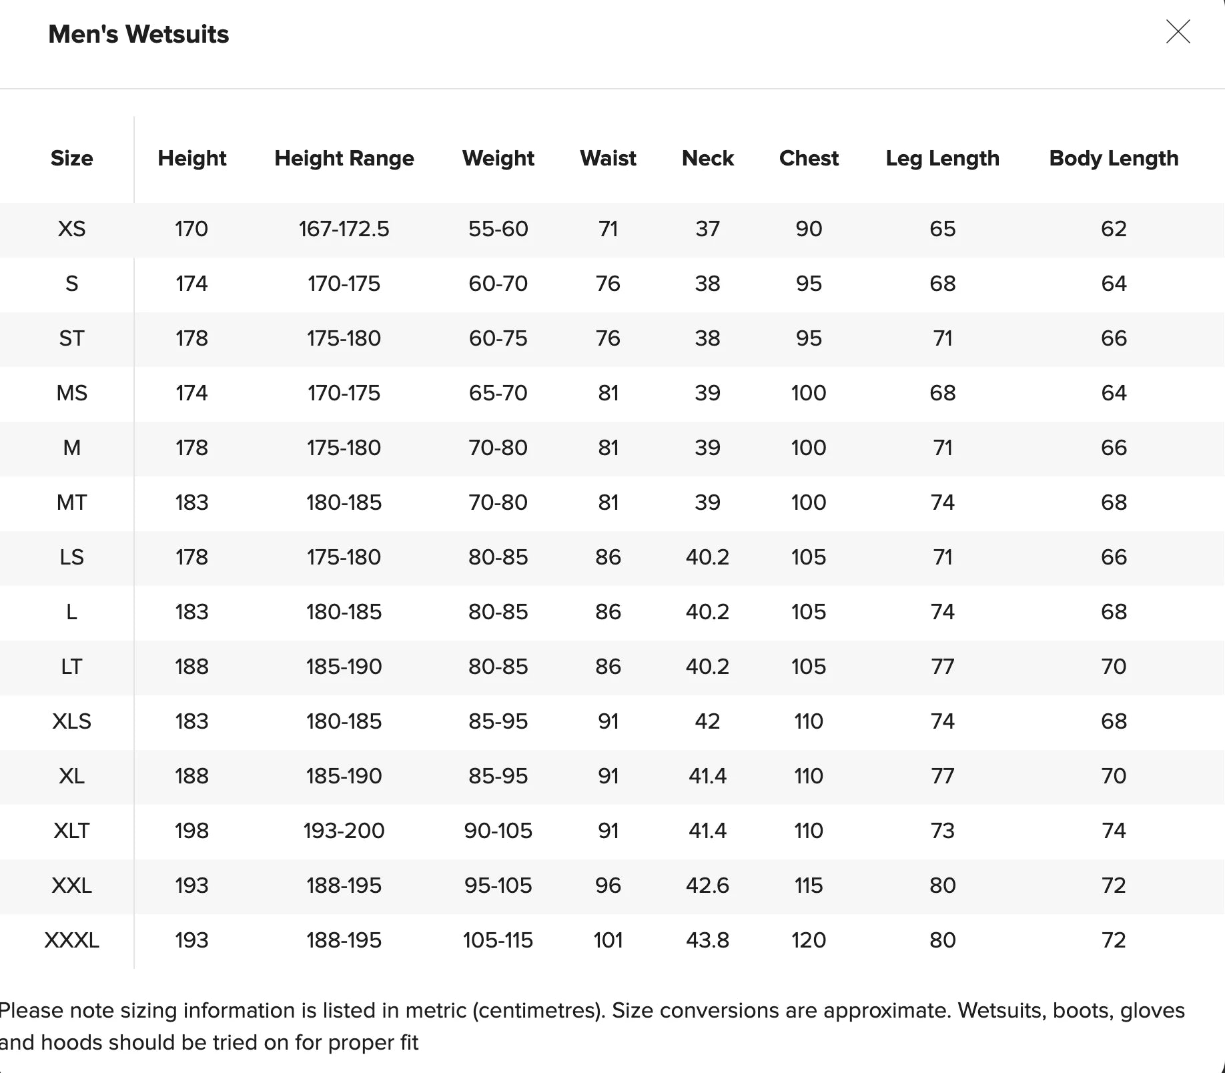
Task: Click the 43.8 neck measurement cell
Action: (x=708, y=940)
